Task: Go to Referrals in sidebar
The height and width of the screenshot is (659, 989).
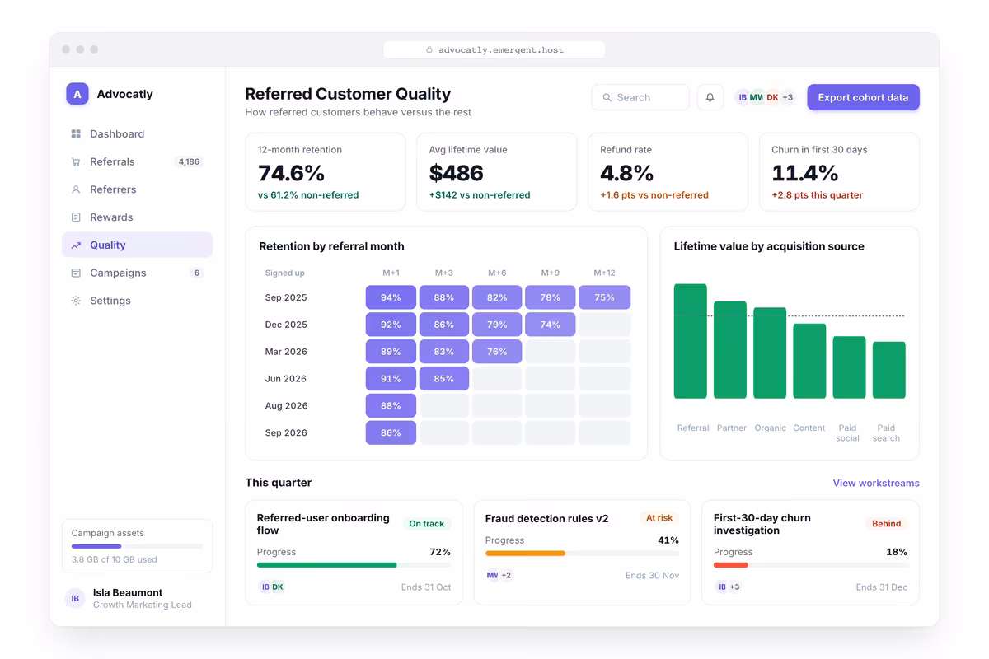Action: click(138, 161)
